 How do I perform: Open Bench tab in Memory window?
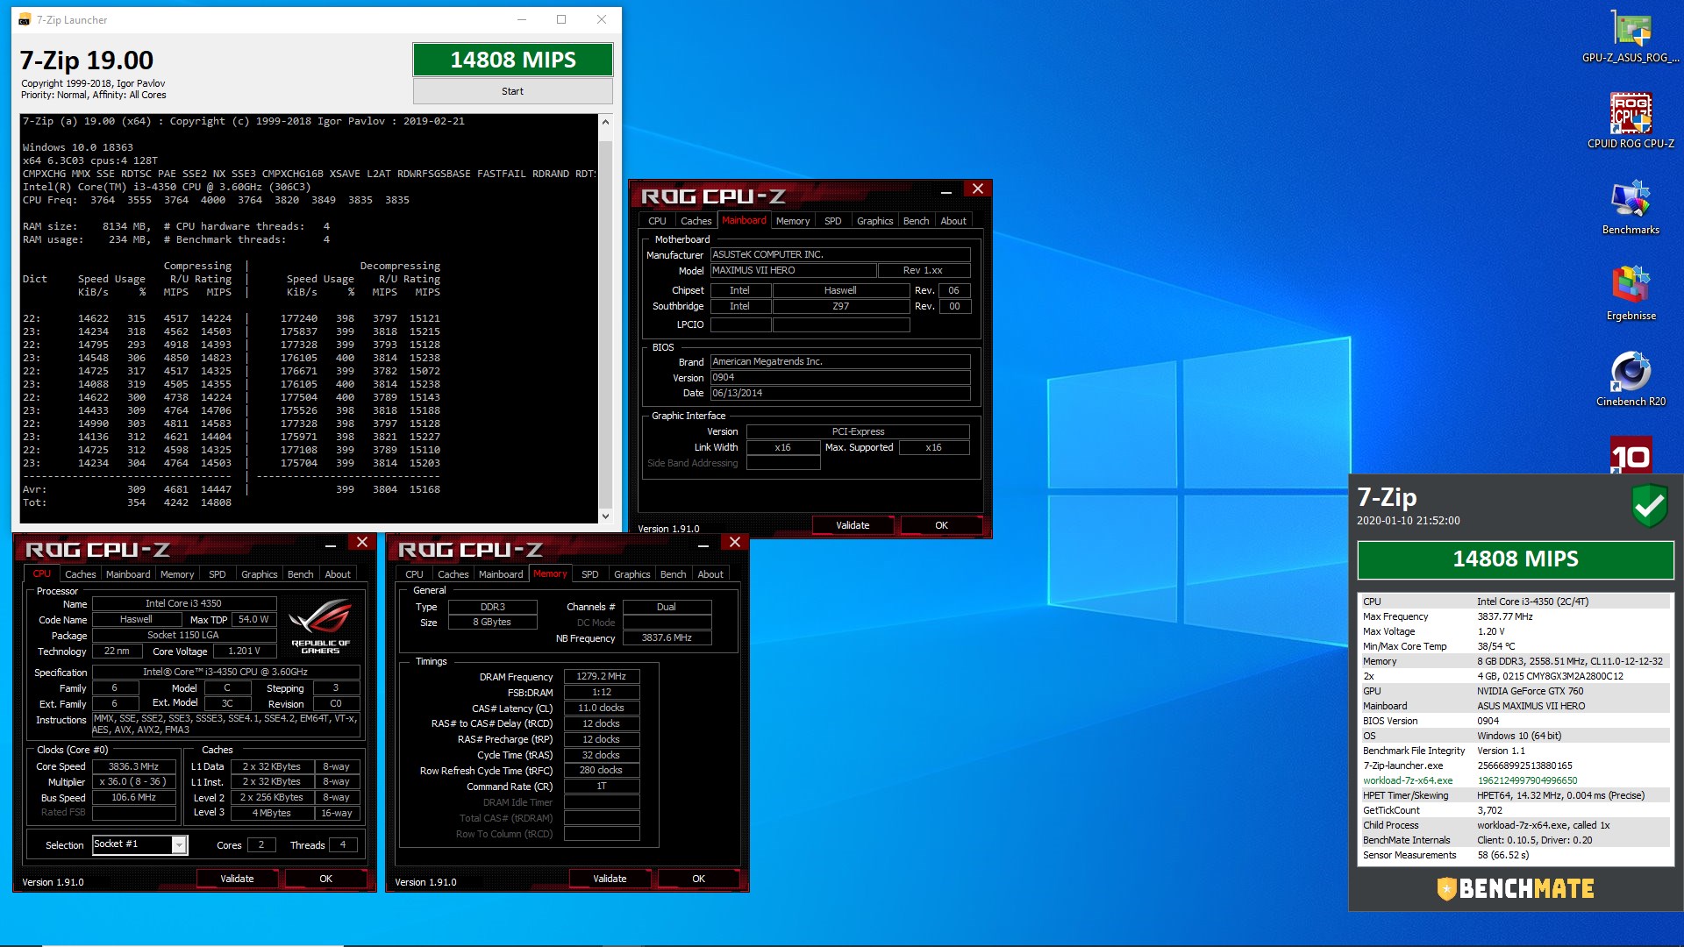pos(673,574)
